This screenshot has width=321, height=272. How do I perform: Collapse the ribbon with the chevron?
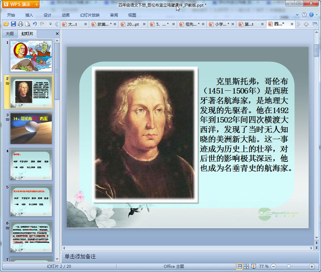[x=297, y=15]
